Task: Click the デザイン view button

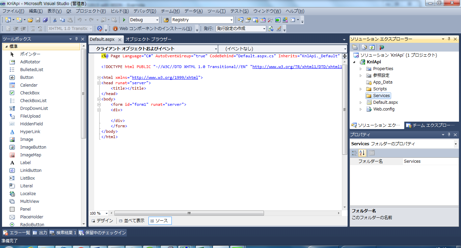Action: pos(103,221)
